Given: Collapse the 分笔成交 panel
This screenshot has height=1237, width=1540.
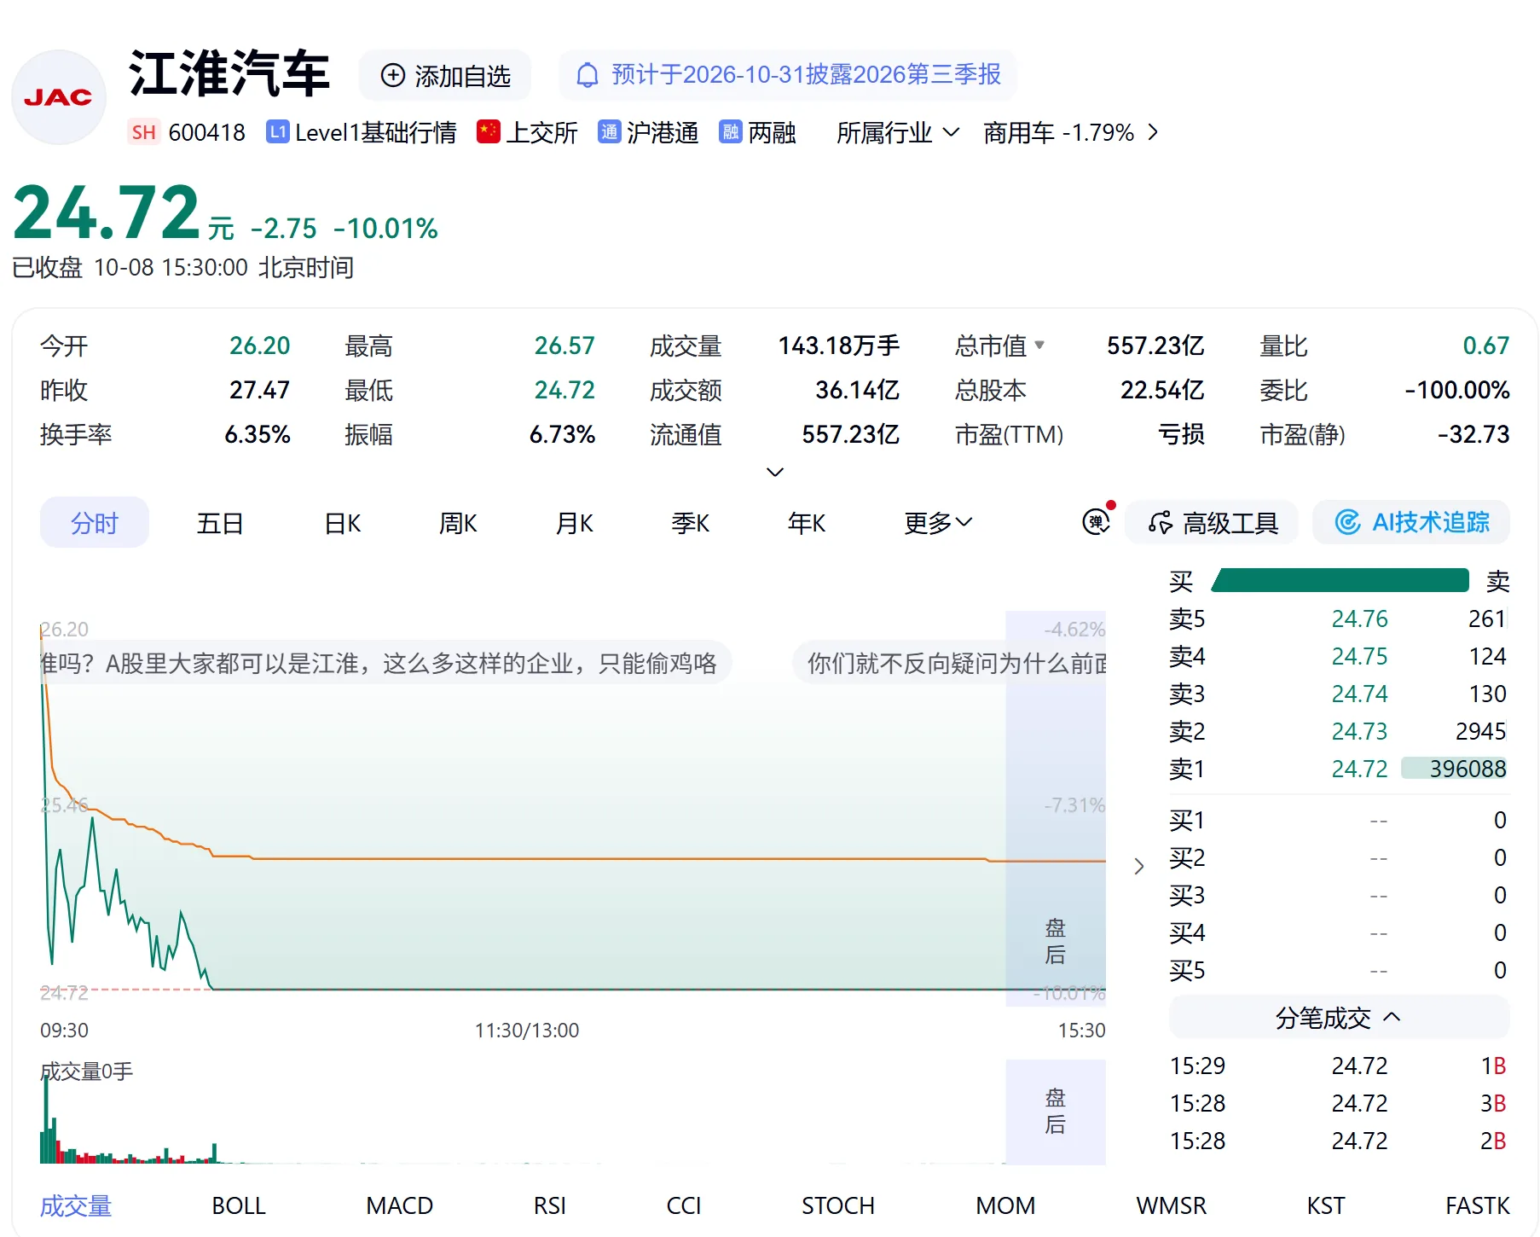Looking at the screenshot, I should click(x=1339, y=1017).
